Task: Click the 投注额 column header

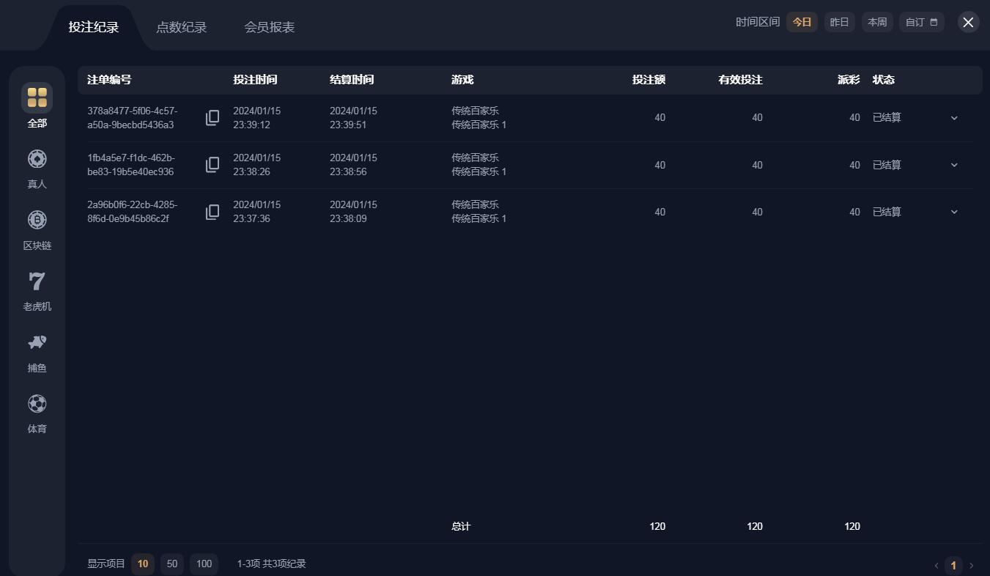Action: click(x=649, y=80)
